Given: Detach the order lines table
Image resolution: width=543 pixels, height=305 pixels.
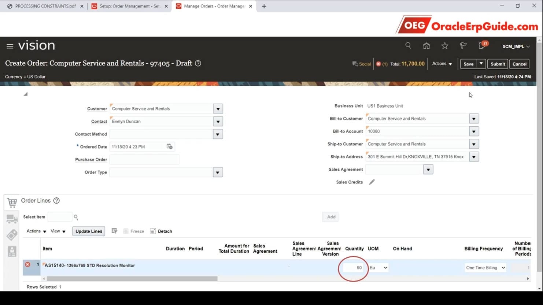Looking at the screenshot, I should 161,231.
